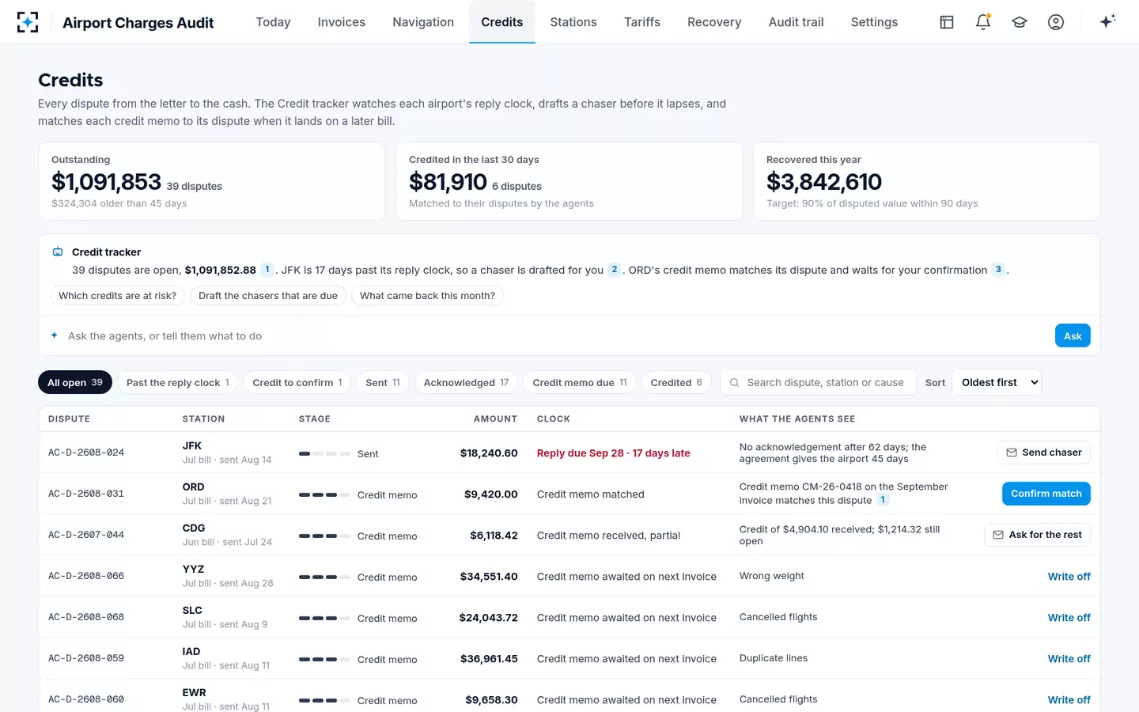Show disputes in the Sent filter
This screenshot has height=712, width=1139.
pyautogui.click(x=383, y=382)
